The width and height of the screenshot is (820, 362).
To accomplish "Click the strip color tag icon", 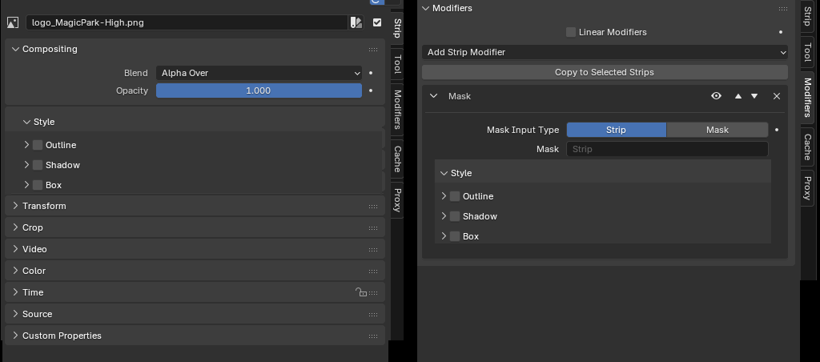I will tap(356, 22).
